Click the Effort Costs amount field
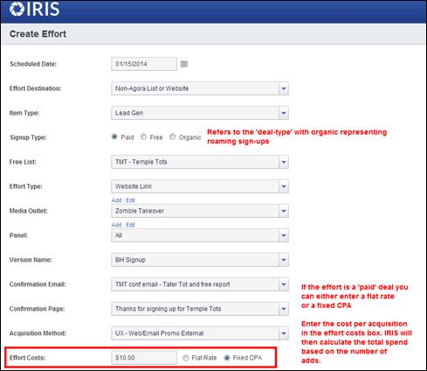The width and height of the screenshot is (427, 371). (x=144, y=358)
